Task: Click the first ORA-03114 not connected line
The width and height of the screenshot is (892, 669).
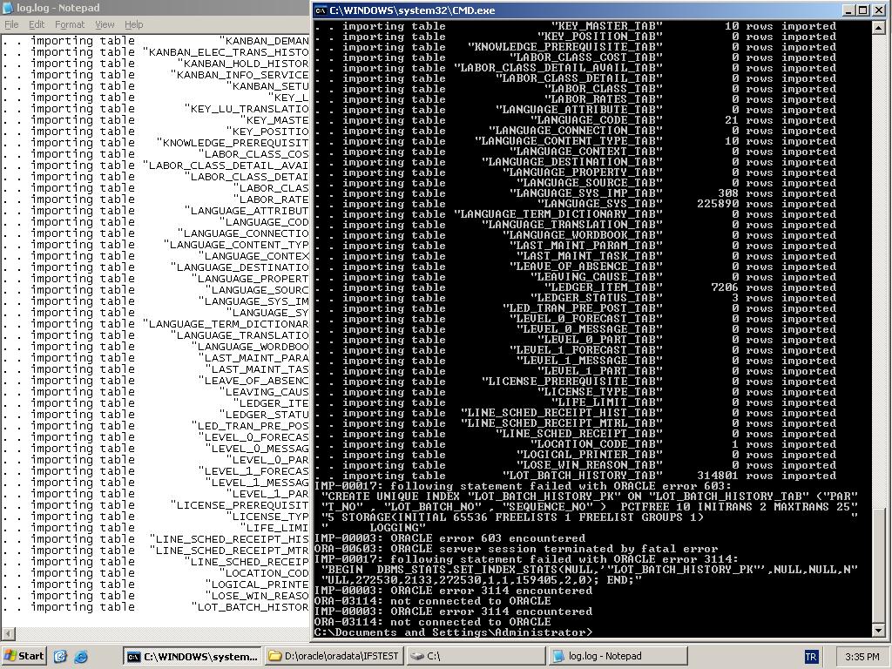Action: click(432, 601)
